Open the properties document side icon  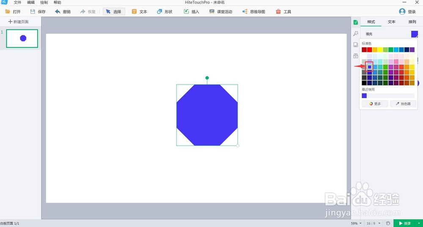pos(356,22)
